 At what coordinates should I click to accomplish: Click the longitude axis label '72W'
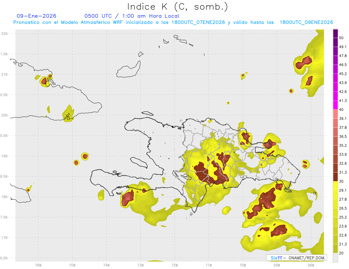coord(174,265)
